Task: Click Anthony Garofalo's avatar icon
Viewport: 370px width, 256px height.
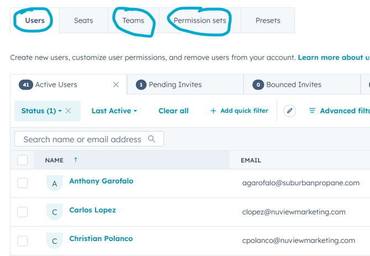Action: click(x=55, y=184)
